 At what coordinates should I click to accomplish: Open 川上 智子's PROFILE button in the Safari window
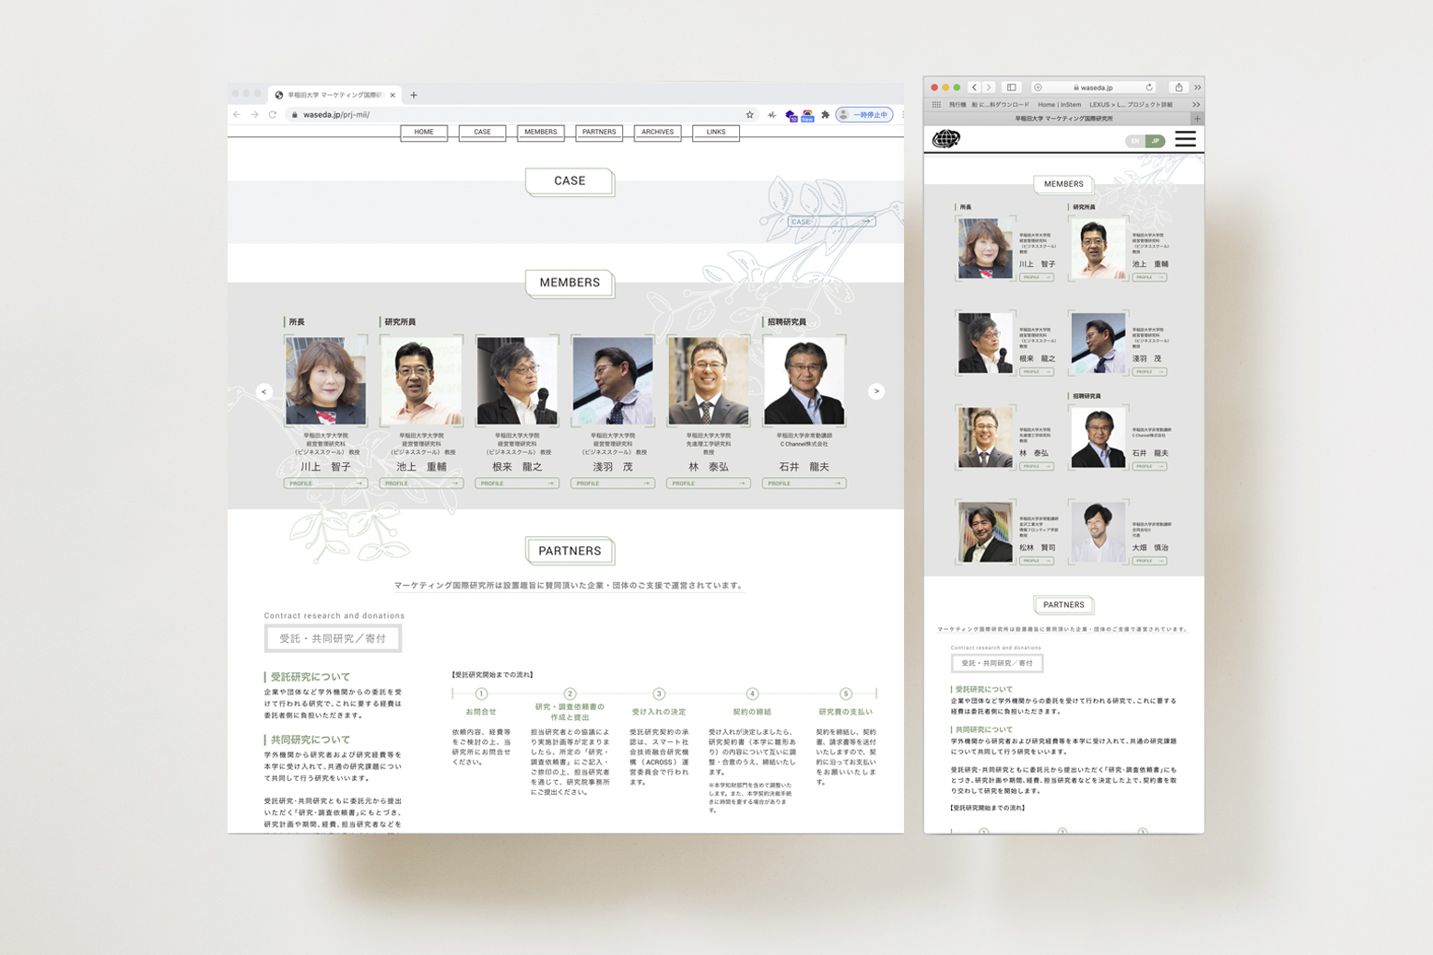click(x=1037, y=277)
